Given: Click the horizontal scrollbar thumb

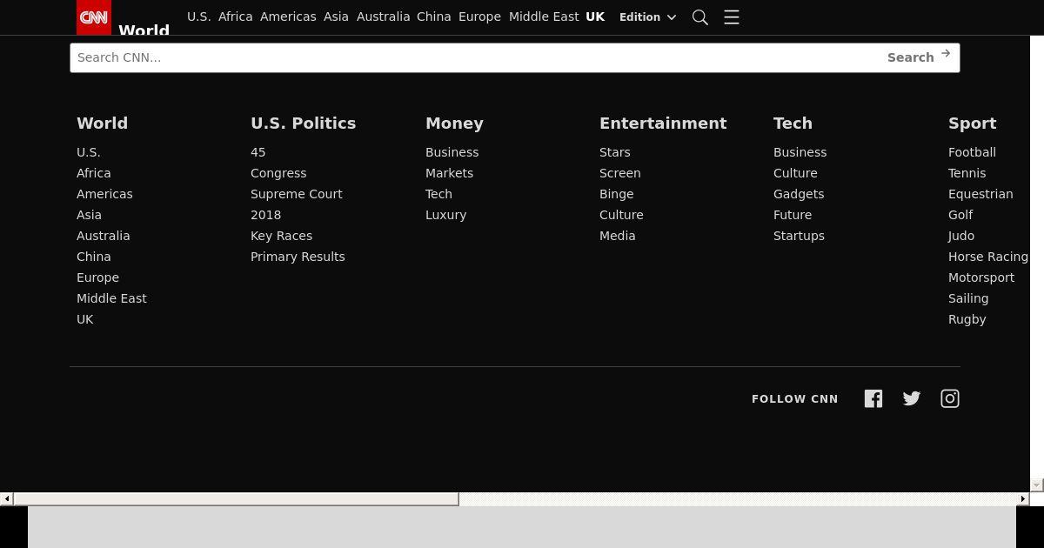Looking at the screenshot, I should 236,498.
